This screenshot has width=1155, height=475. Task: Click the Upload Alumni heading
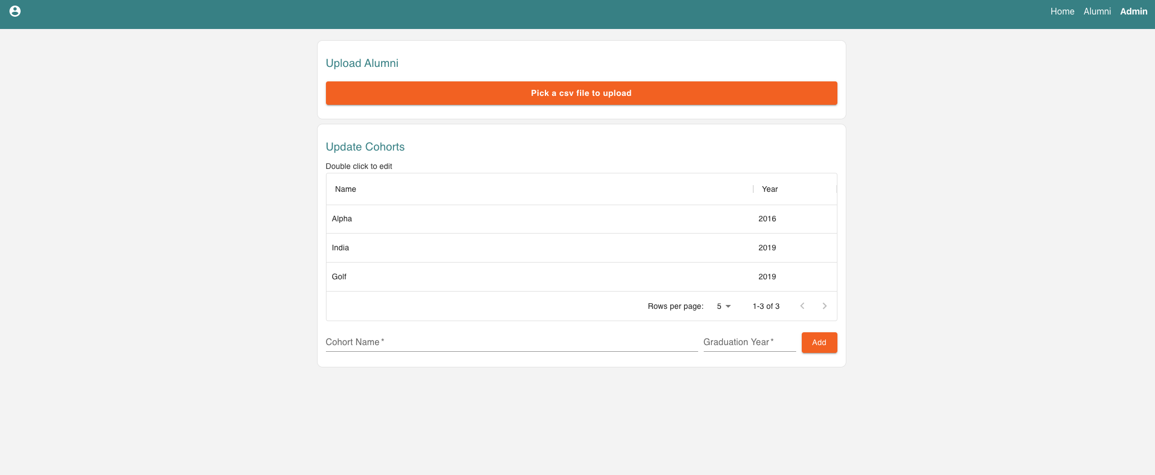click(362, 63)
